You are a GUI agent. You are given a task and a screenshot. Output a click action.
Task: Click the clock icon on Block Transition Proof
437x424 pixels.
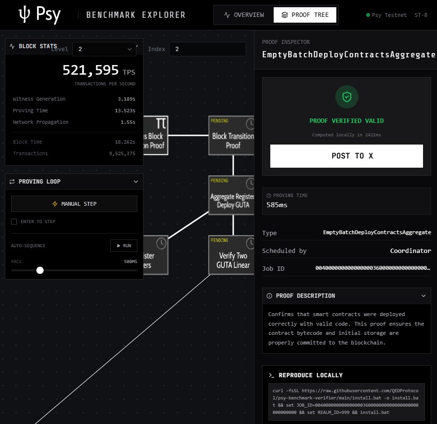pyautogui.click(x=251, y=124)
